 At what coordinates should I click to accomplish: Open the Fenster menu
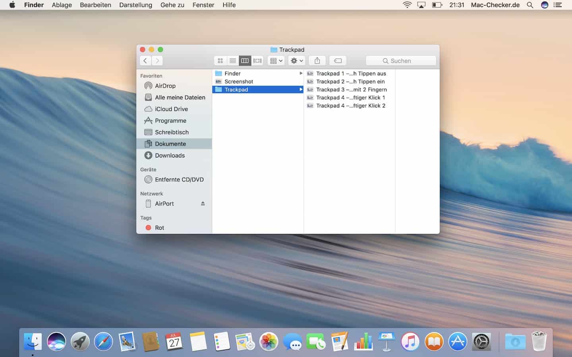pos(203,5)
